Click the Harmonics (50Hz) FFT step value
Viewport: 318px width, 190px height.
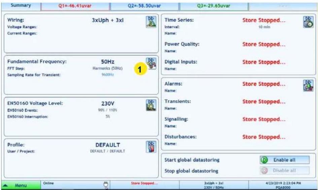coord(107,68)
